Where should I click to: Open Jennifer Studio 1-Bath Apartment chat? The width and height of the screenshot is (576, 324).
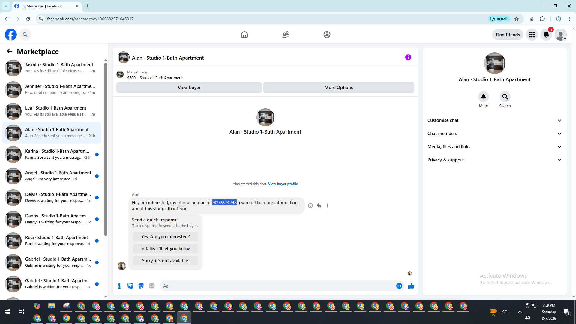click(52, 90)
